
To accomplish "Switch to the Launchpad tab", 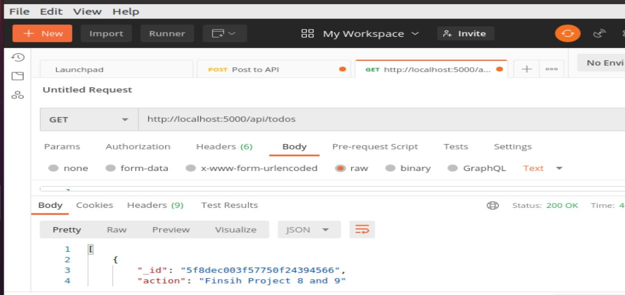I will (116, 69).
